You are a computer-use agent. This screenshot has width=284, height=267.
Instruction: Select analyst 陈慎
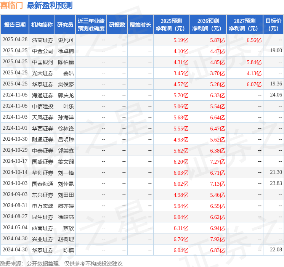click(69, 250)
